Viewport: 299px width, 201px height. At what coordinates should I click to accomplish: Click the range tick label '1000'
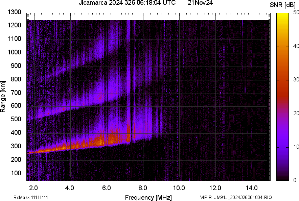[14, 52]
